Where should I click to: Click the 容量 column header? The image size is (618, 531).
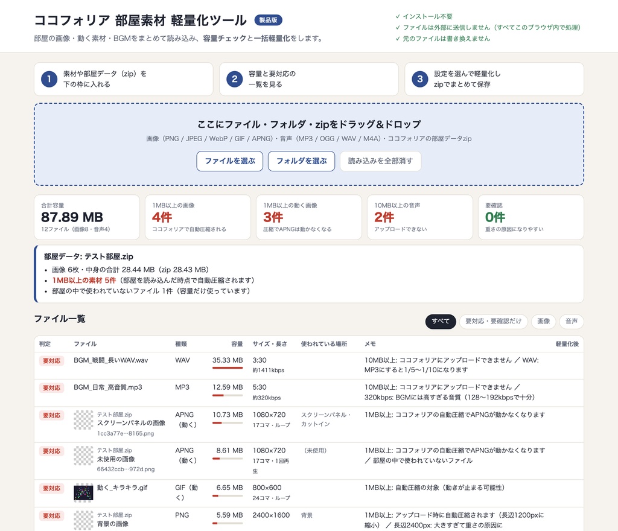(x=237, y=344)
